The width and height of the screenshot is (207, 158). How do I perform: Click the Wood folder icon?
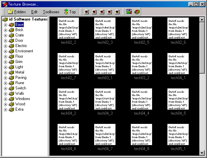pos(11,104)
